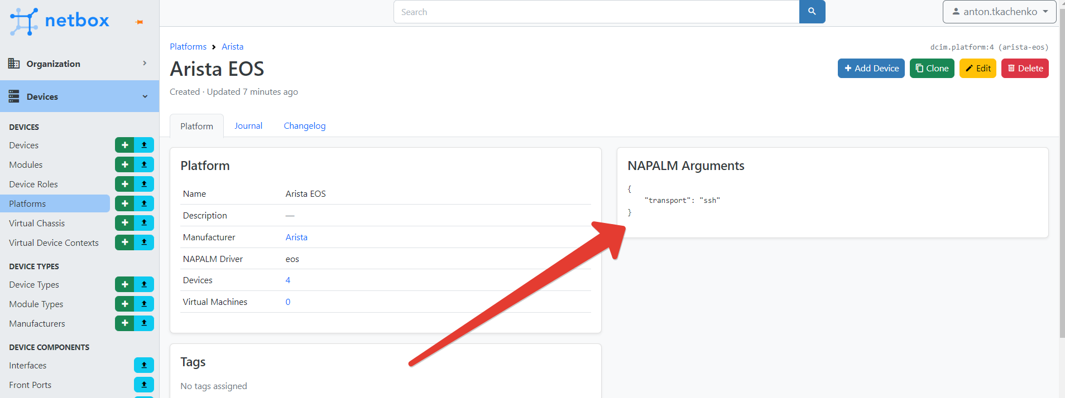Screen dimensions: 1065x398
Task: Import device types with upload icon
Action: click(144, 284)
